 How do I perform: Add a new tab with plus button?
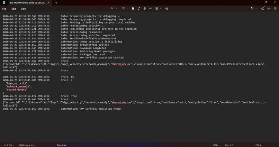(56, 3)
